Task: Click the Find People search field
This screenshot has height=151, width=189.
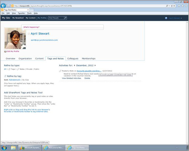Action: (56, 18)
